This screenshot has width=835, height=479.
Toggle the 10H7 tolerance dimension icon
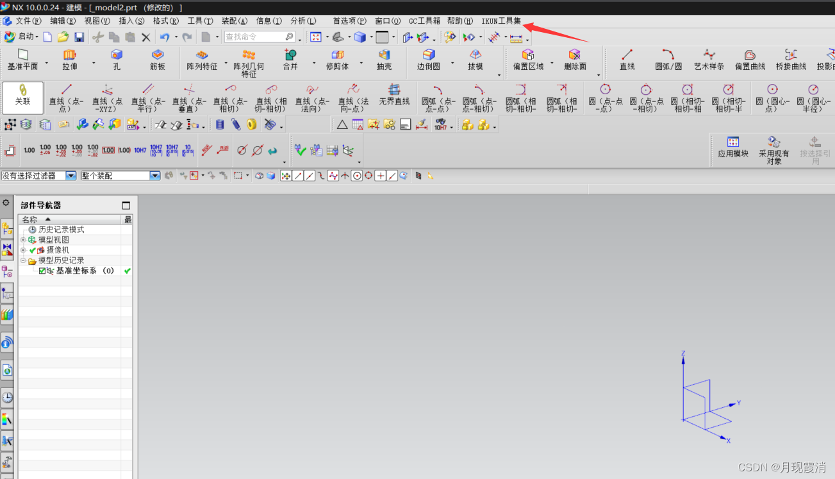(x=140, y=150)
